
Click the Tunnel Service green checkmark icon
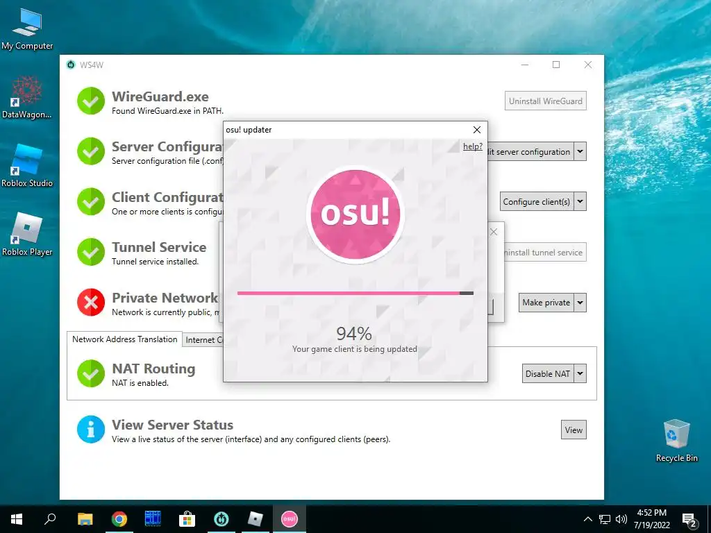[91, 252]
